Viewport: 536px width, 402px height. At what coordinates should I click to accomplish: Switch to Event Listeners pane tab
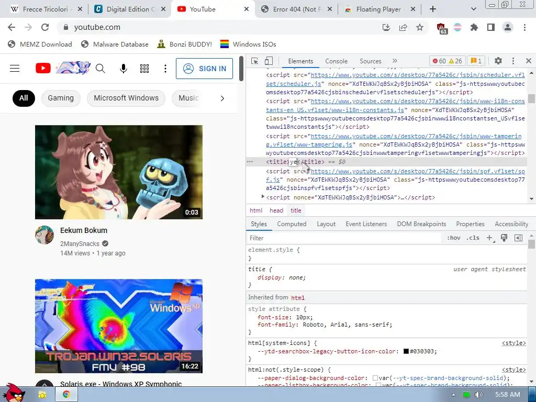coord(366,224)
